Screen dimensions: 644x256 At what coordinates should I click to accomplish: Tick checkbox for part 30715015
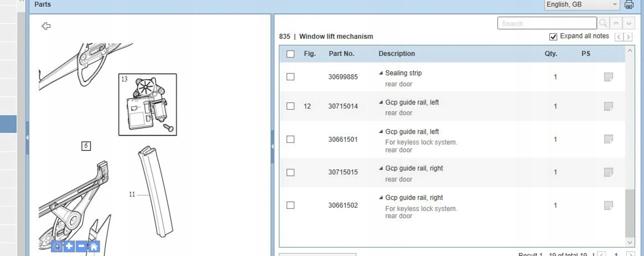pyautogui.click(x=290, y=172)
